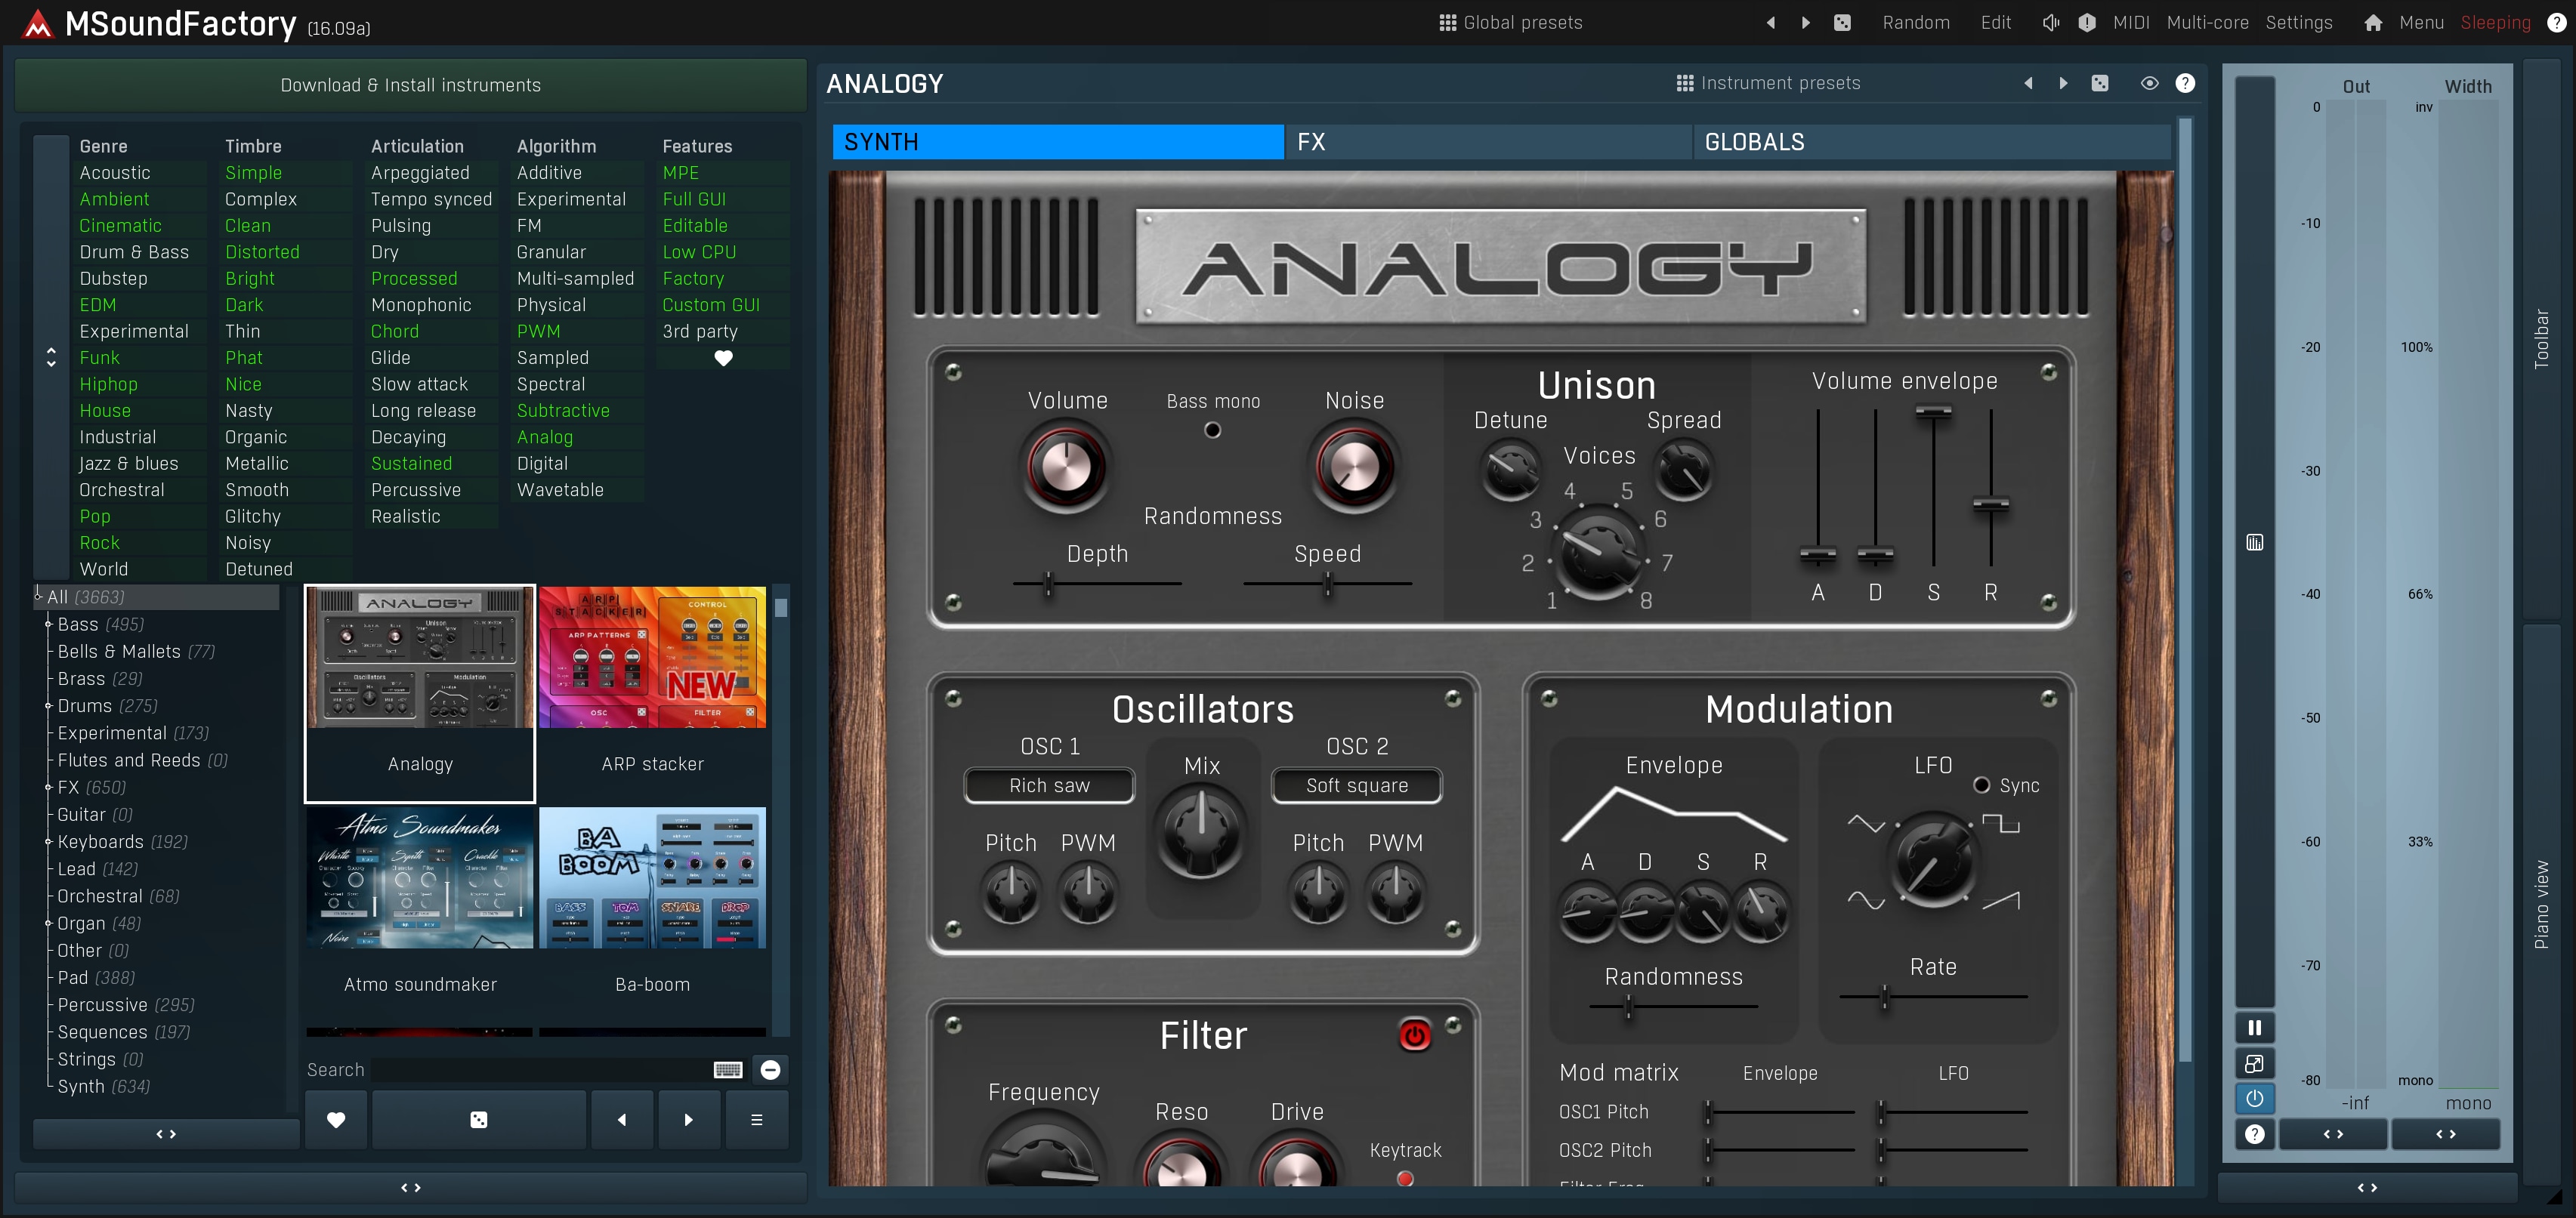Collapse the All category tree root
This screenshot has width=2576, height=1218.
tap(38, 597)
